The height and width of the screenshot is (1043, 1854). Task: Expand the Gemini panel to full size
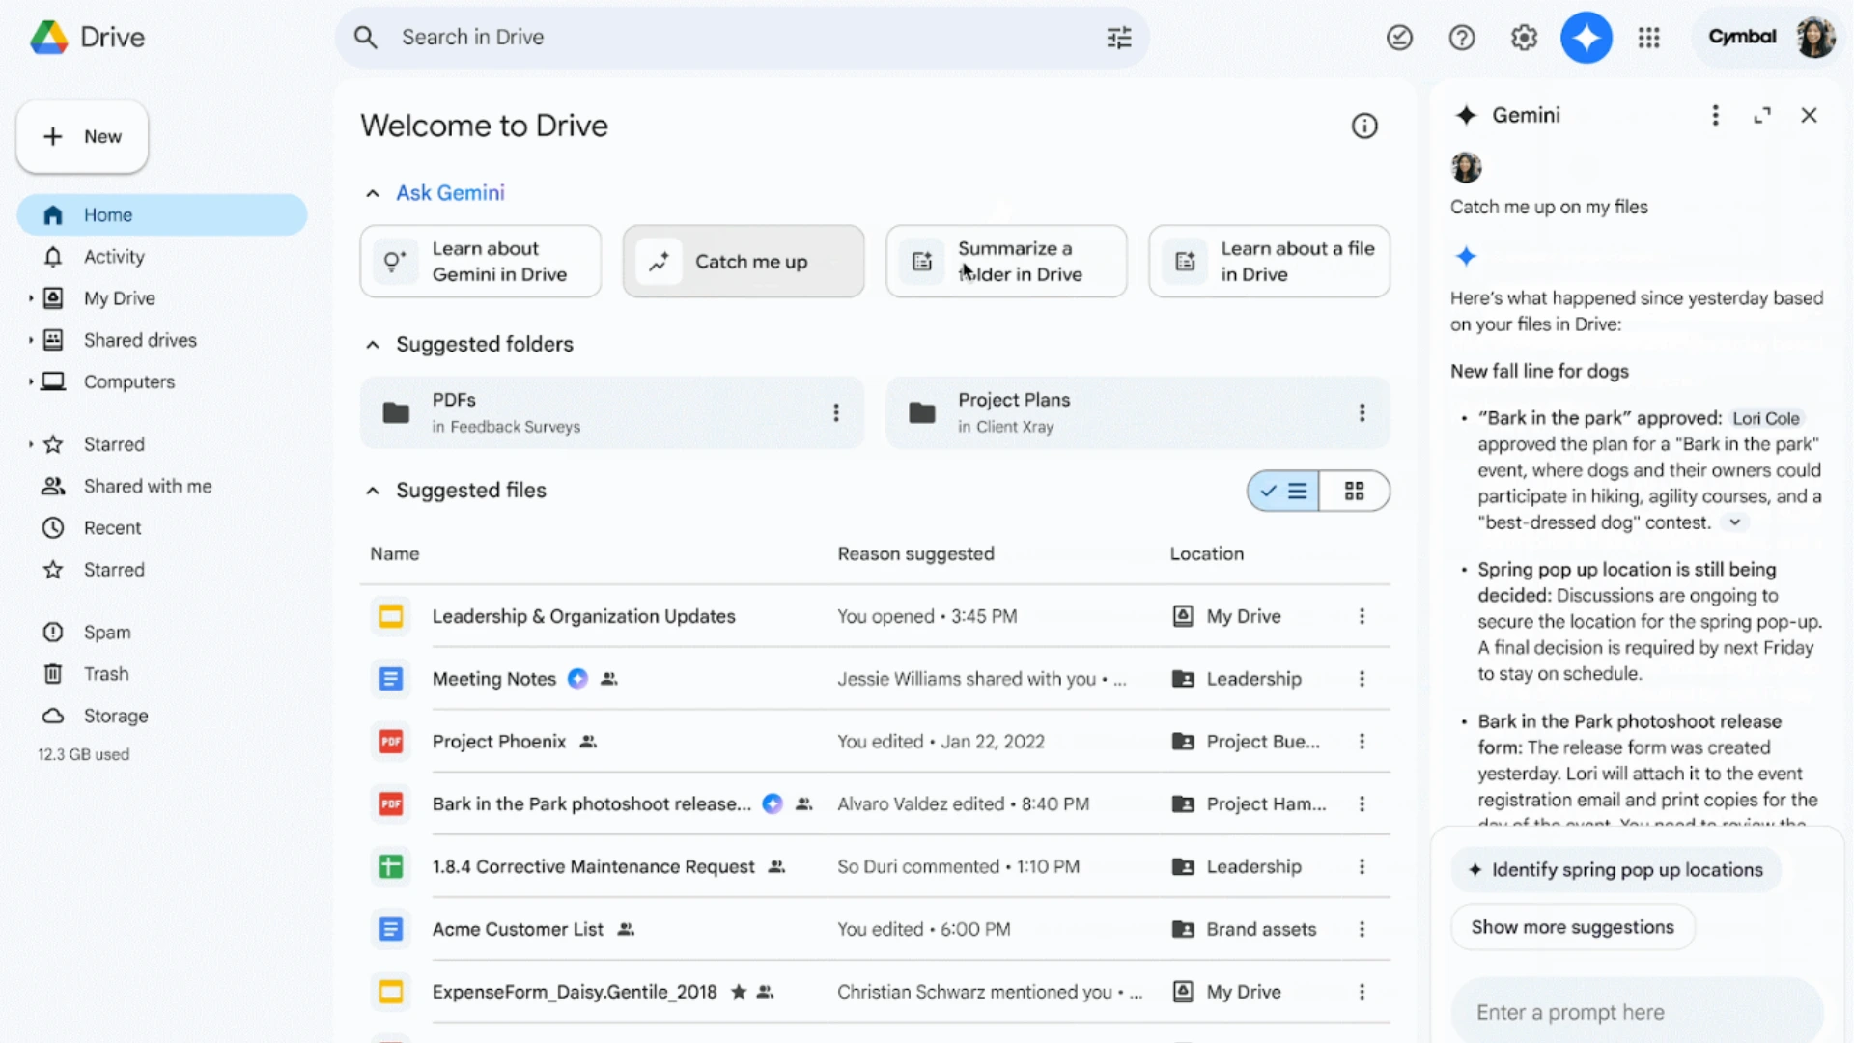[1762, 116]
